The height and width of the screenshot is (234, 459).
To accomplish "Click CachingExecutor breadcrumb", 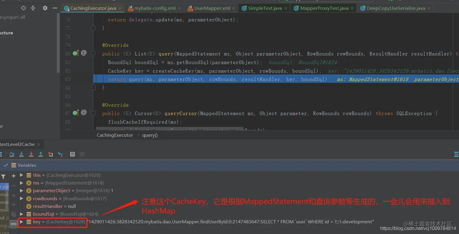I will pos(115,135).
